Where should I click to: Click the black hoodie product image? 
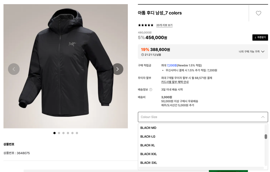[65, 63]
